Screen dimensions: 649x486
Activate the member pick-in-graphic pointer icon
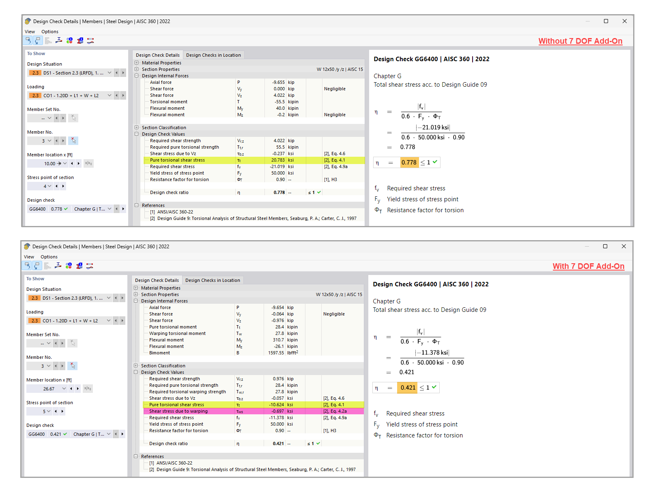click(x=73, y=141)
